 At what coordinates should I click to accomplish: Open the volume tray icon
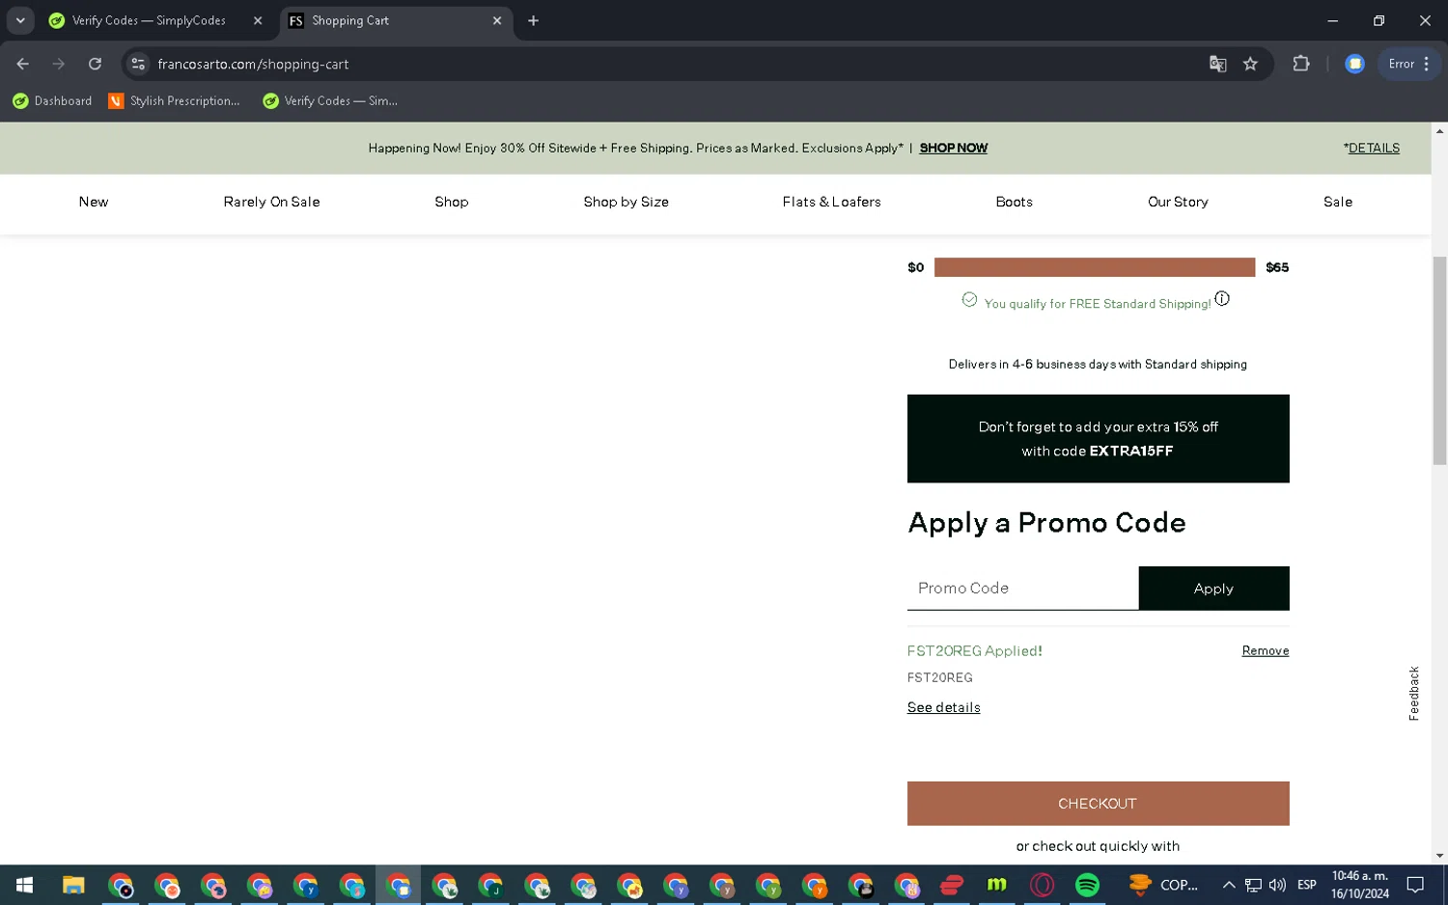[1277, 885]
